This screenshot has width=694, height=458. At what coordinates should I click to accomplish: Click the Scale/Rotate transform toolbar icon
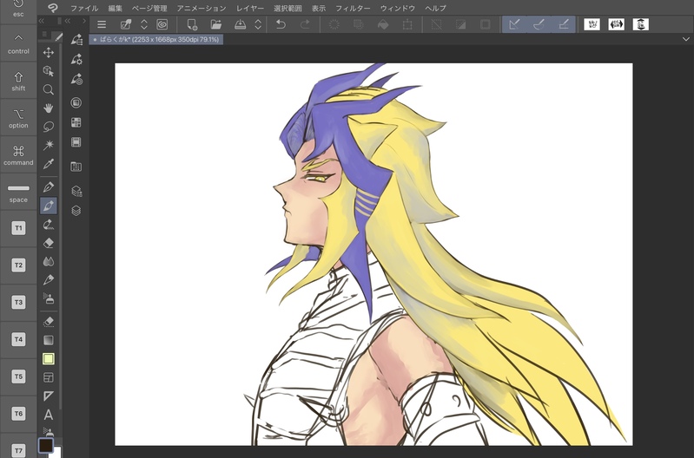click(407, 24)
